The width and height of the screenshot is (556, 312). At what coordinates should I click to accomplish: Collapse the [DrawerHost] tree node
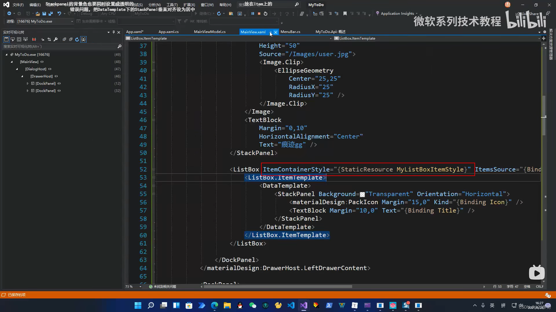pyautogui.click(x=22, y=76)
